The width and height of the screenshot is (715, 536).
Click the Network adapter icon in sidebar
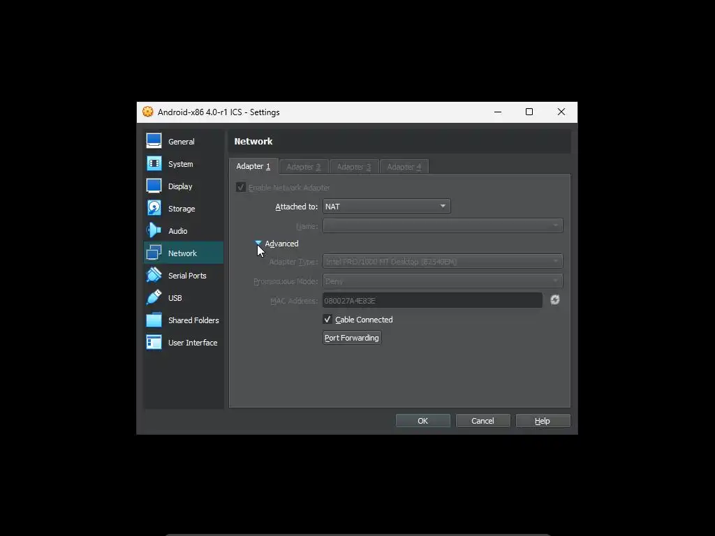tap(154, 253)
